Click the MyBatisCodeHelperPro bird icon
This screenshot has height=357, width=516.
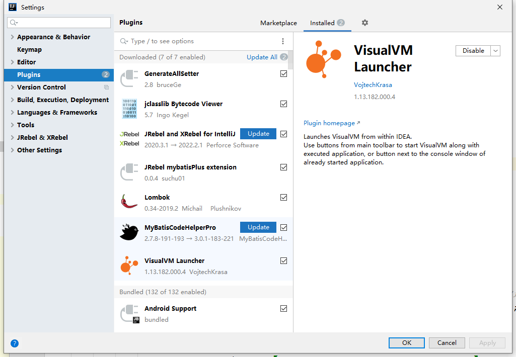click(x=129, y=232)
